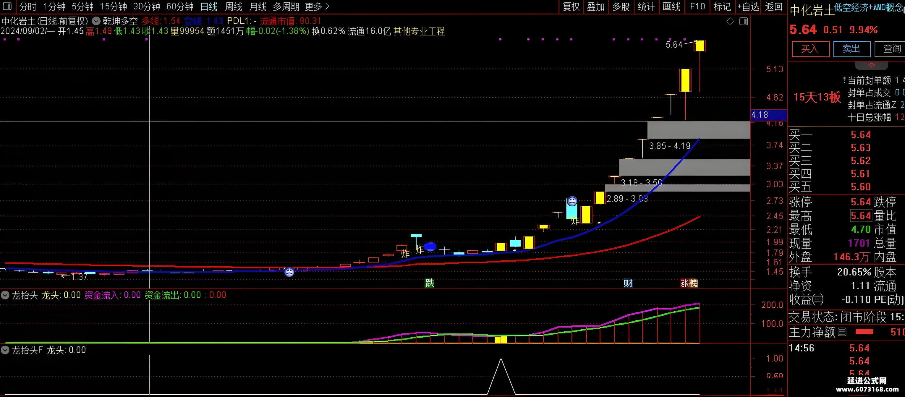Open the 龙抬头F indicator selector
905x397 pixels.
[x=5, y=350]
